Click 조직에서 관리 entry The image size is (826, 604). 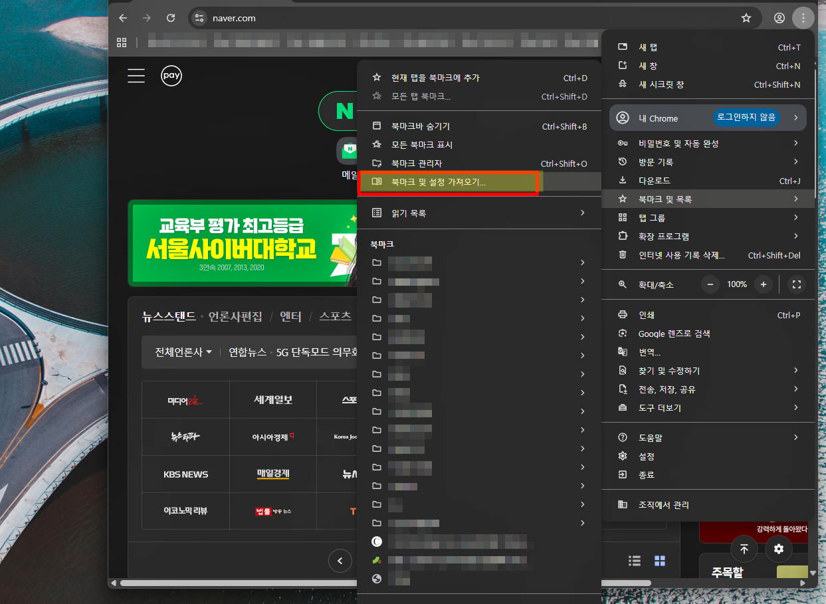point(709,505)
